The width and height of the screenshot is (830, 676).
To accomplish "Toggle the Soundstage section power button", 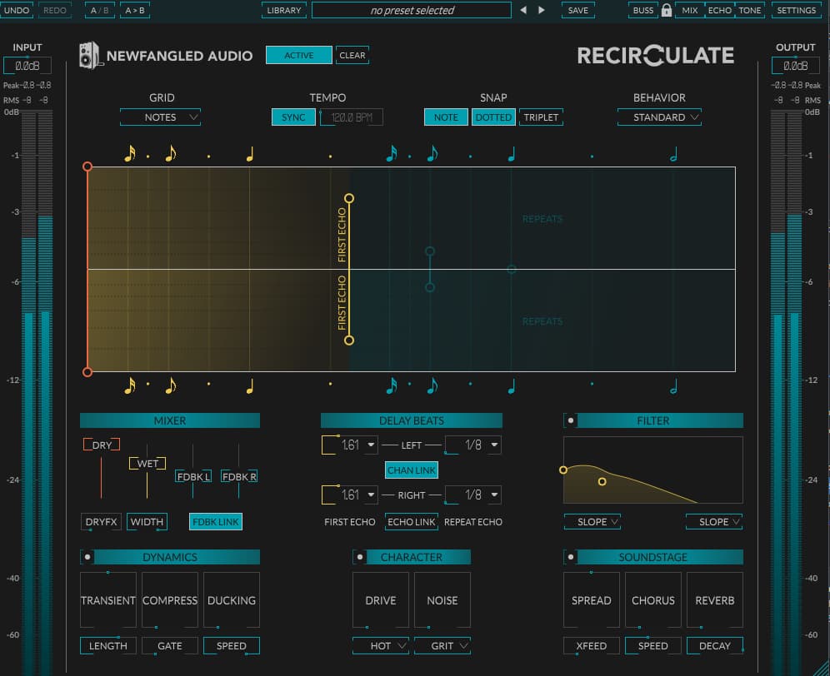I will pos(571,557).
